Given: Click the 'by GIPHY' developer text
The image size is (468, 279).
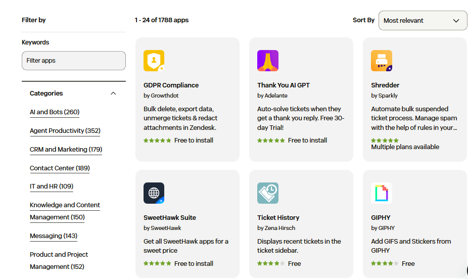Looking at the screenshot, I should [383, 228].
